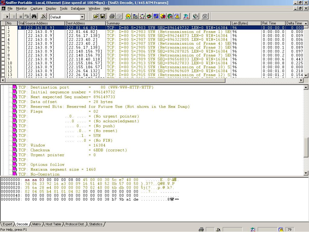This screenshot has height=232, width=309.
Task: Start capture with the play button
Action: pos(7,16)
